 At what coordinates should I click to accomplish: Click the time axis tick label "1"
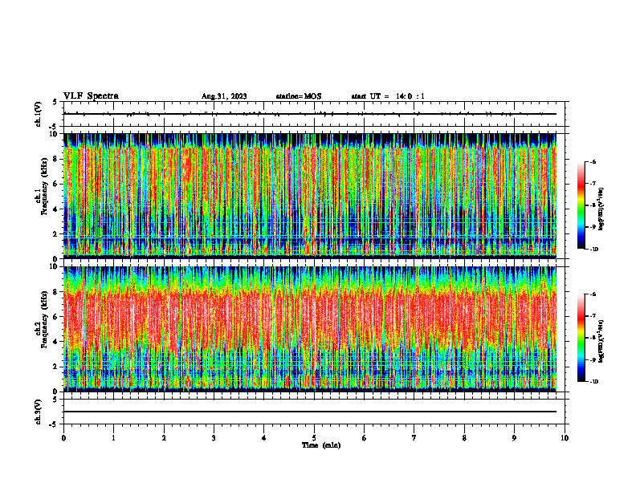click(113, 438)
